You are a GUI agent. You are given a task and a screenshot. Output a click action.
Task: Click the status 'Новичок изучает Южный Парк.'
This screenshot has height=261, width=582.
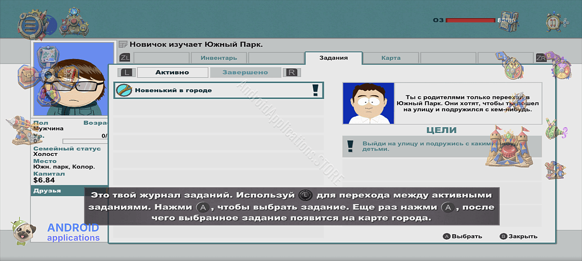click(x=196, y=44)
